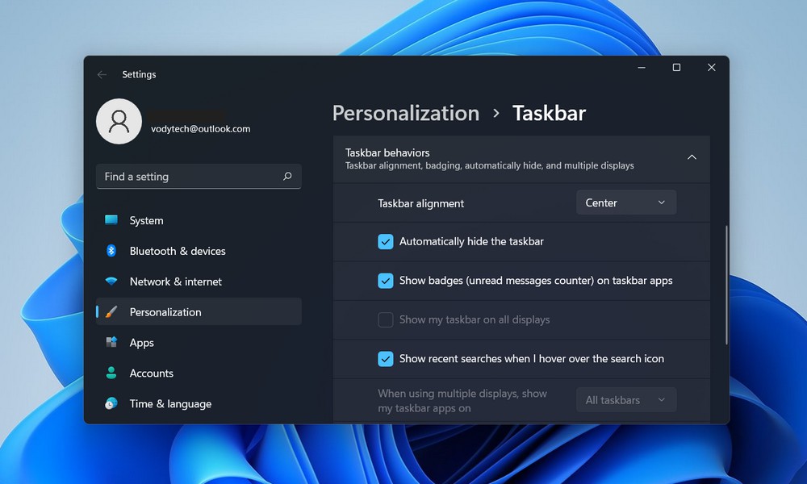The image size is (807, 484).
Task: Click the back arrow in Settings header
Action: [102, 74]
